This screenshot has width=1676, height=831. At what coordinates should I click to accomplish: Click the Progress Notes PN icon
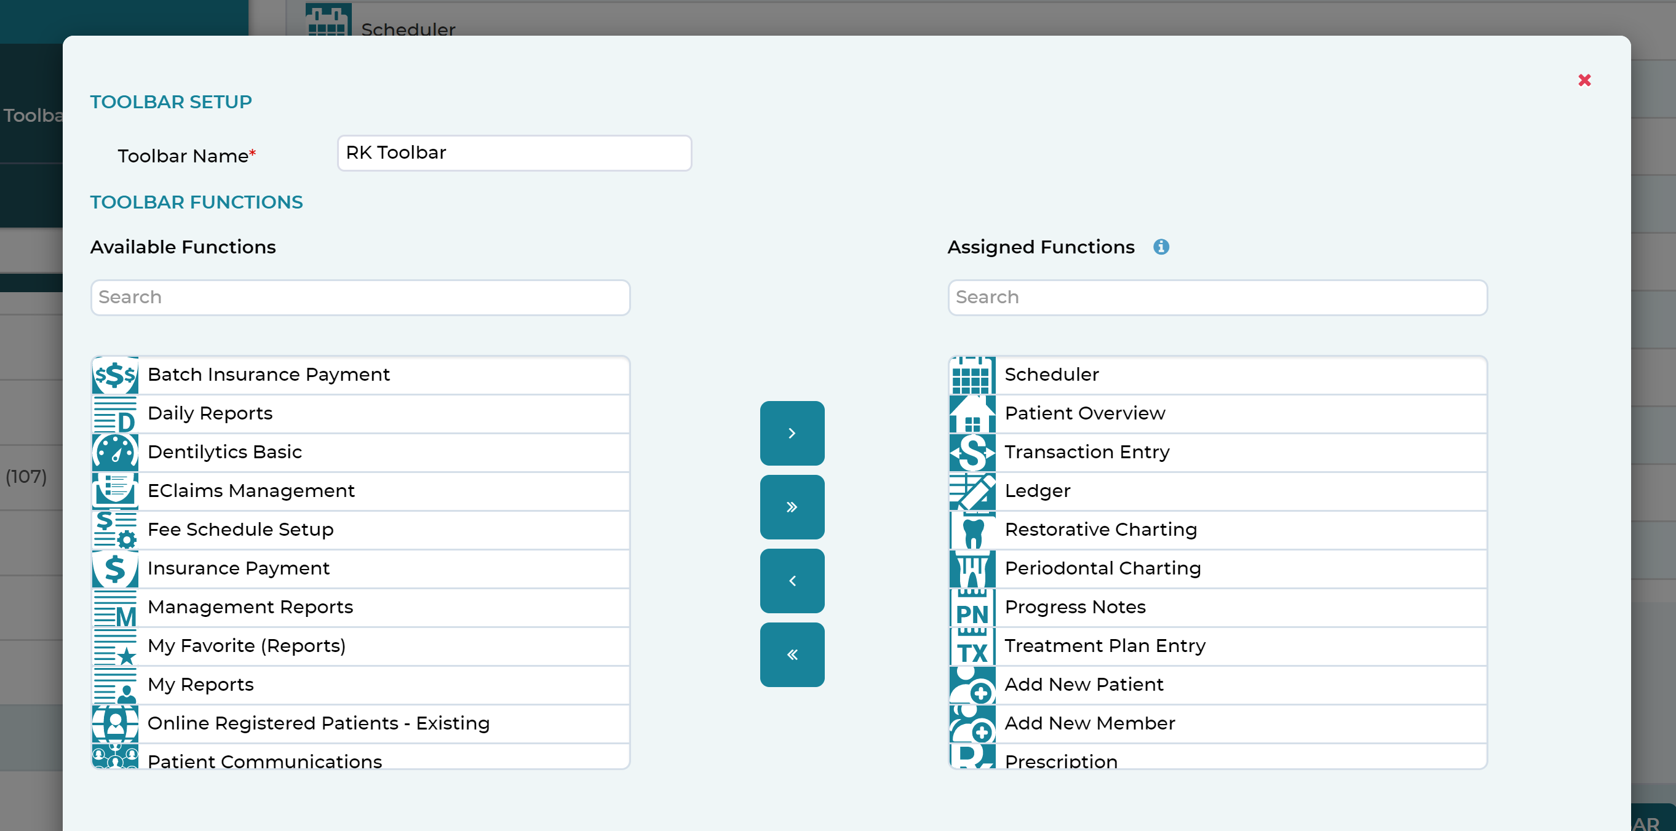(972, 607)
